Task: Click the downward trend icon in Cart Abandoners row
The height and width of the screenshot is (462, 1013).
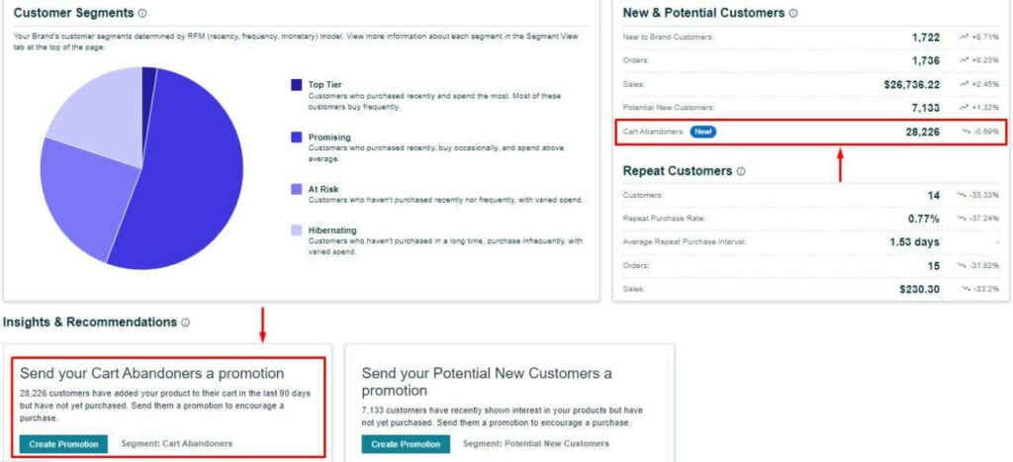Action: point(963,131)
